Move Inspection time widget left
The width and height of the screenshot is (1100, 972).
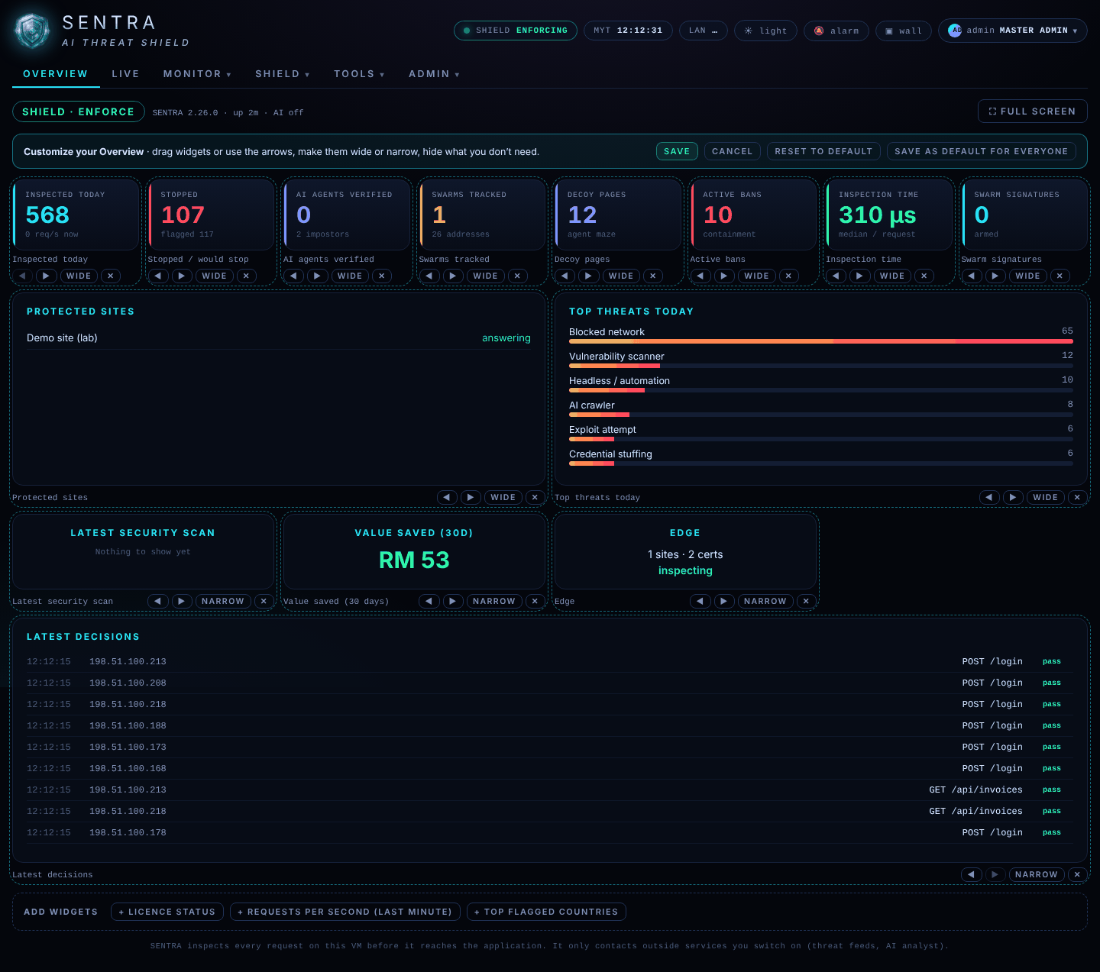(836, 276)
